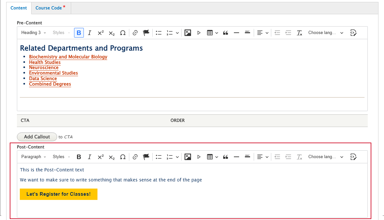Viewport: 384px width, 220px height.
Task: Insert a horizontal line in the Pre-Content editor
Action: pyautogui.click(x=236, y=32)
